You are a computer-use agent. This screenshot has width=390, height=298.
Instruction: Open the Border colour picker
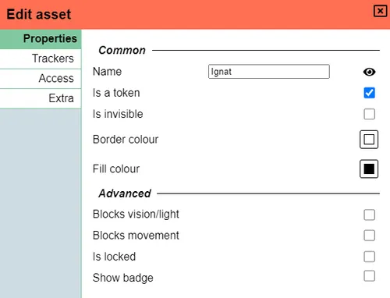click(369, 140)
